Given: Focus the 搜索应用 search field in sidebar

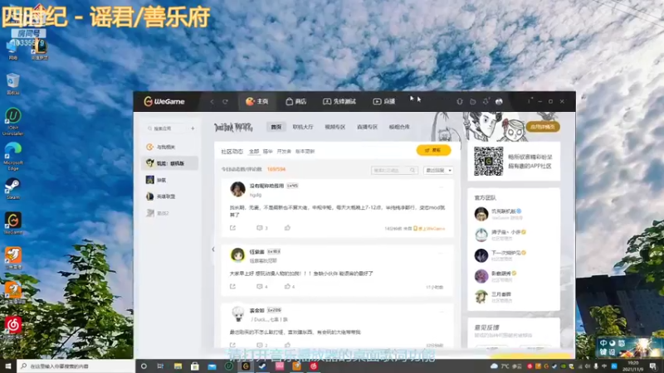Looking at the screenshot, I should pos(166,128).
